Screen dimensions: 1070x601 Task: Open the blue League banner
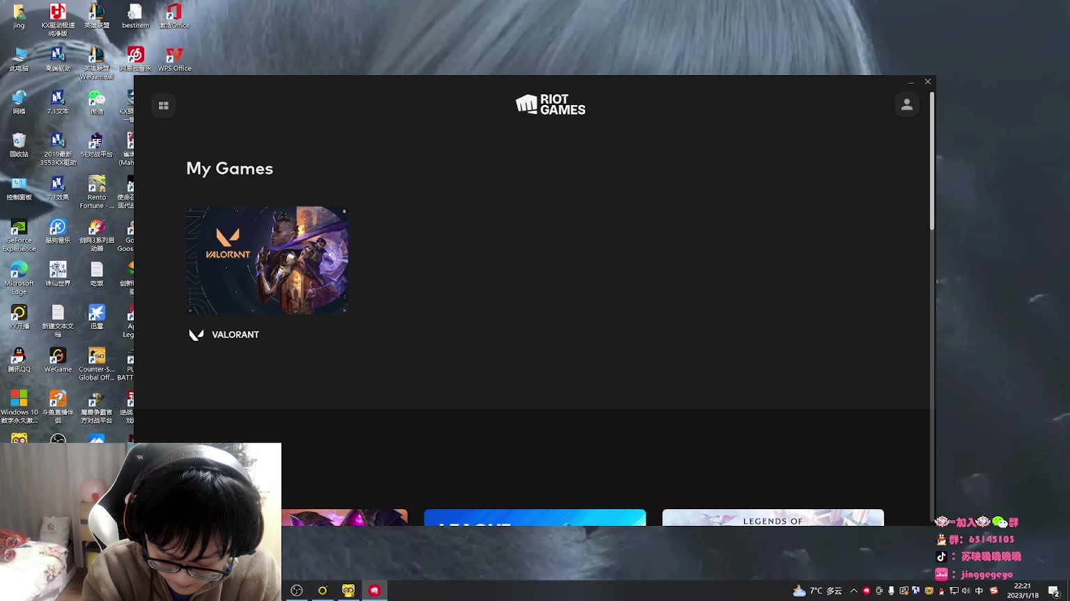[x=535, y=518]
